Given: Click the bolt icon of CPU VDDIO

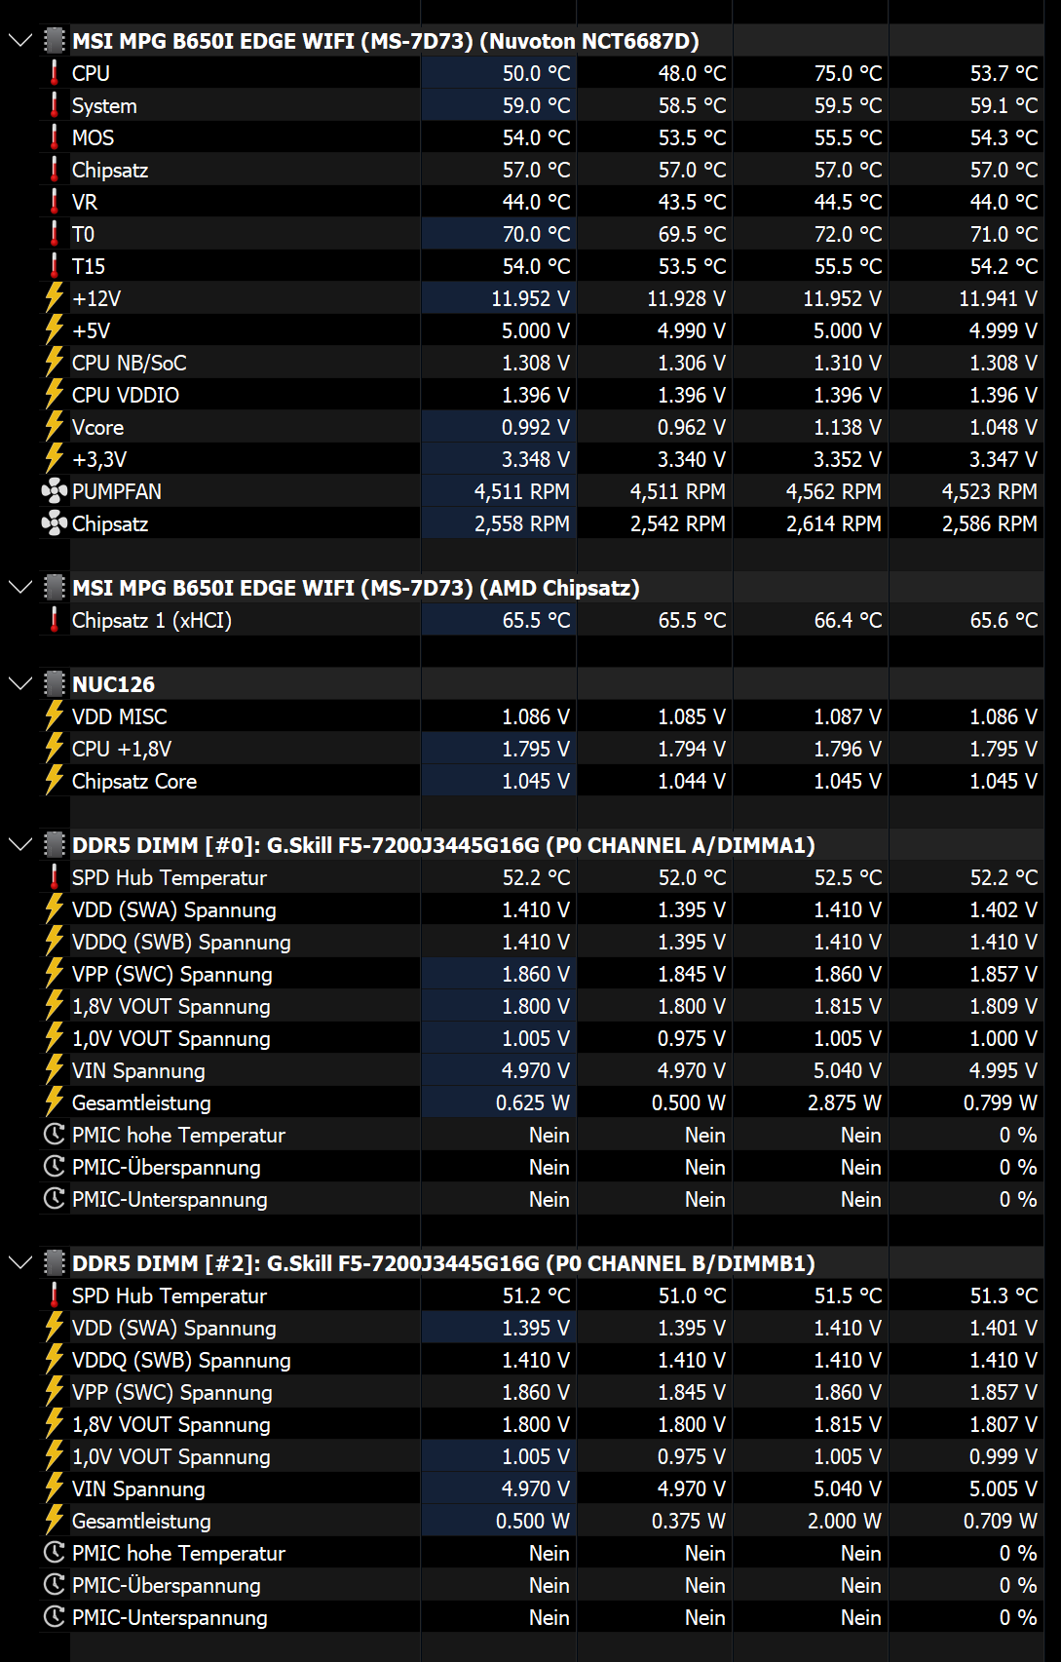Looking at the screenshot, I should tap(55, 394).
